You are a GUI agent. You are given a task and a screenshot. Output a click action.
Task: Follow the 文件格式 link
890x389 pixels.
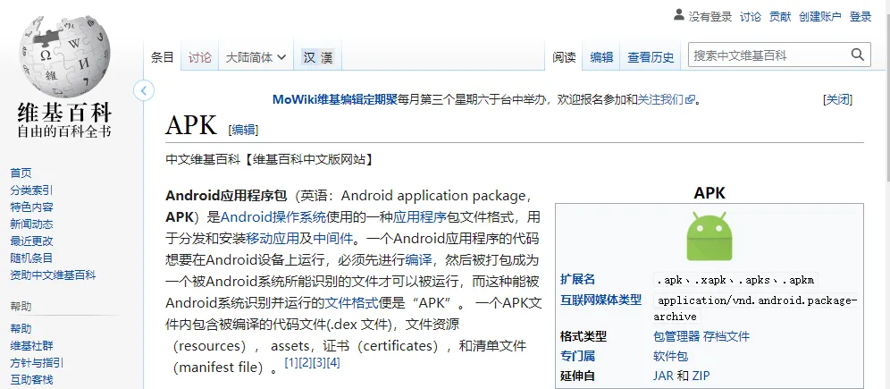pyautogui.click(x=351, y=301)
